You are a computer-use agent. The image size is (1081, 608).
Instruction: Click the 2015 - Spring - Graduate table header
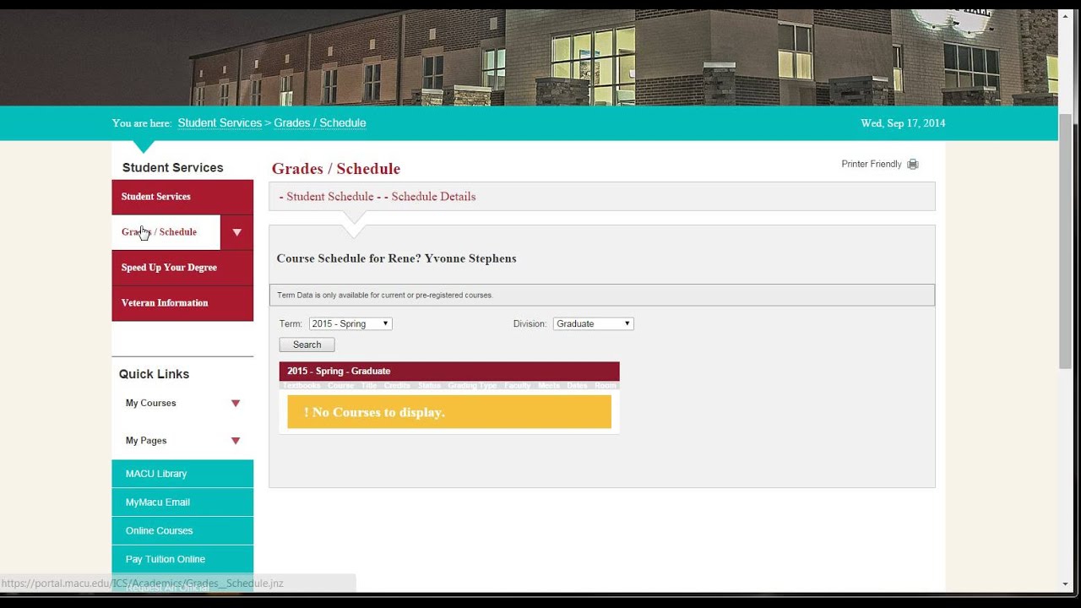point(449,372)
